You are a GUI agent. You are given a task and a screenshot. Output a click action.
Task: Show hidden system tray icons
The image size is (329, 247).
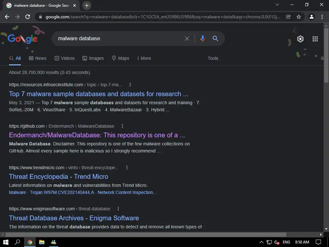pos(262,242)
